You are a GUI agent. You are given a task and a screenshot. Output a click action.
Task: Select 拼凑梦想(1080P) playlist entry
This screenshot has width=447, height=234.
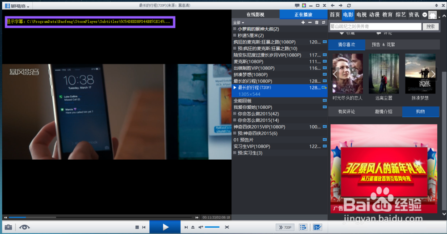click(x=280, y=74)
